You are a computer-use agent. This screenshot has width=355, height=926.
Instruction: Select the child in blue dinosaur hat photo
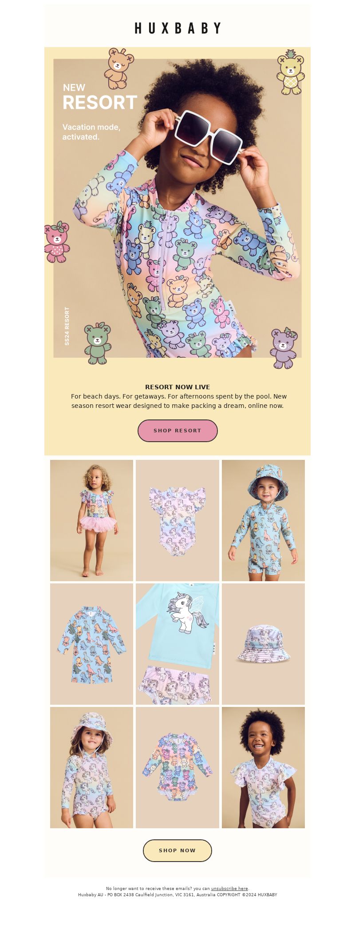[263, 520]
